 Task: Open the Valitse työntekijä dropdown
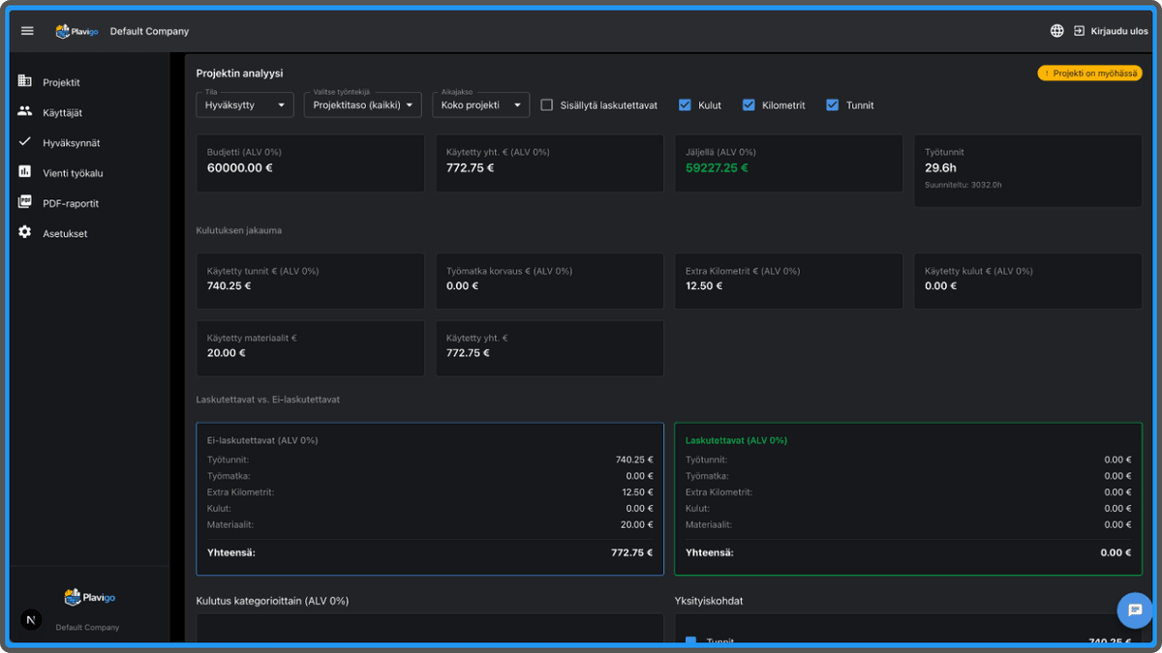(x=362, y=104)
